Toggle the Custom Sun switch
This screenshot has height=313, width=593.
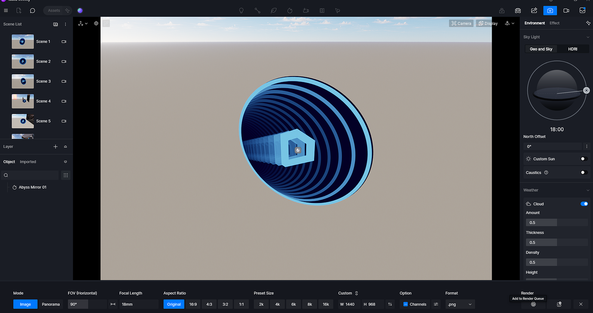pos(584,159)
